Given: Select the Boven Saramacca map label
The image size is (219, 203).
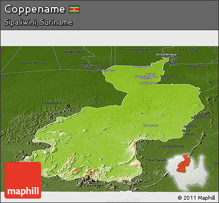Looking at the screenshot, I should pos(158,160).
